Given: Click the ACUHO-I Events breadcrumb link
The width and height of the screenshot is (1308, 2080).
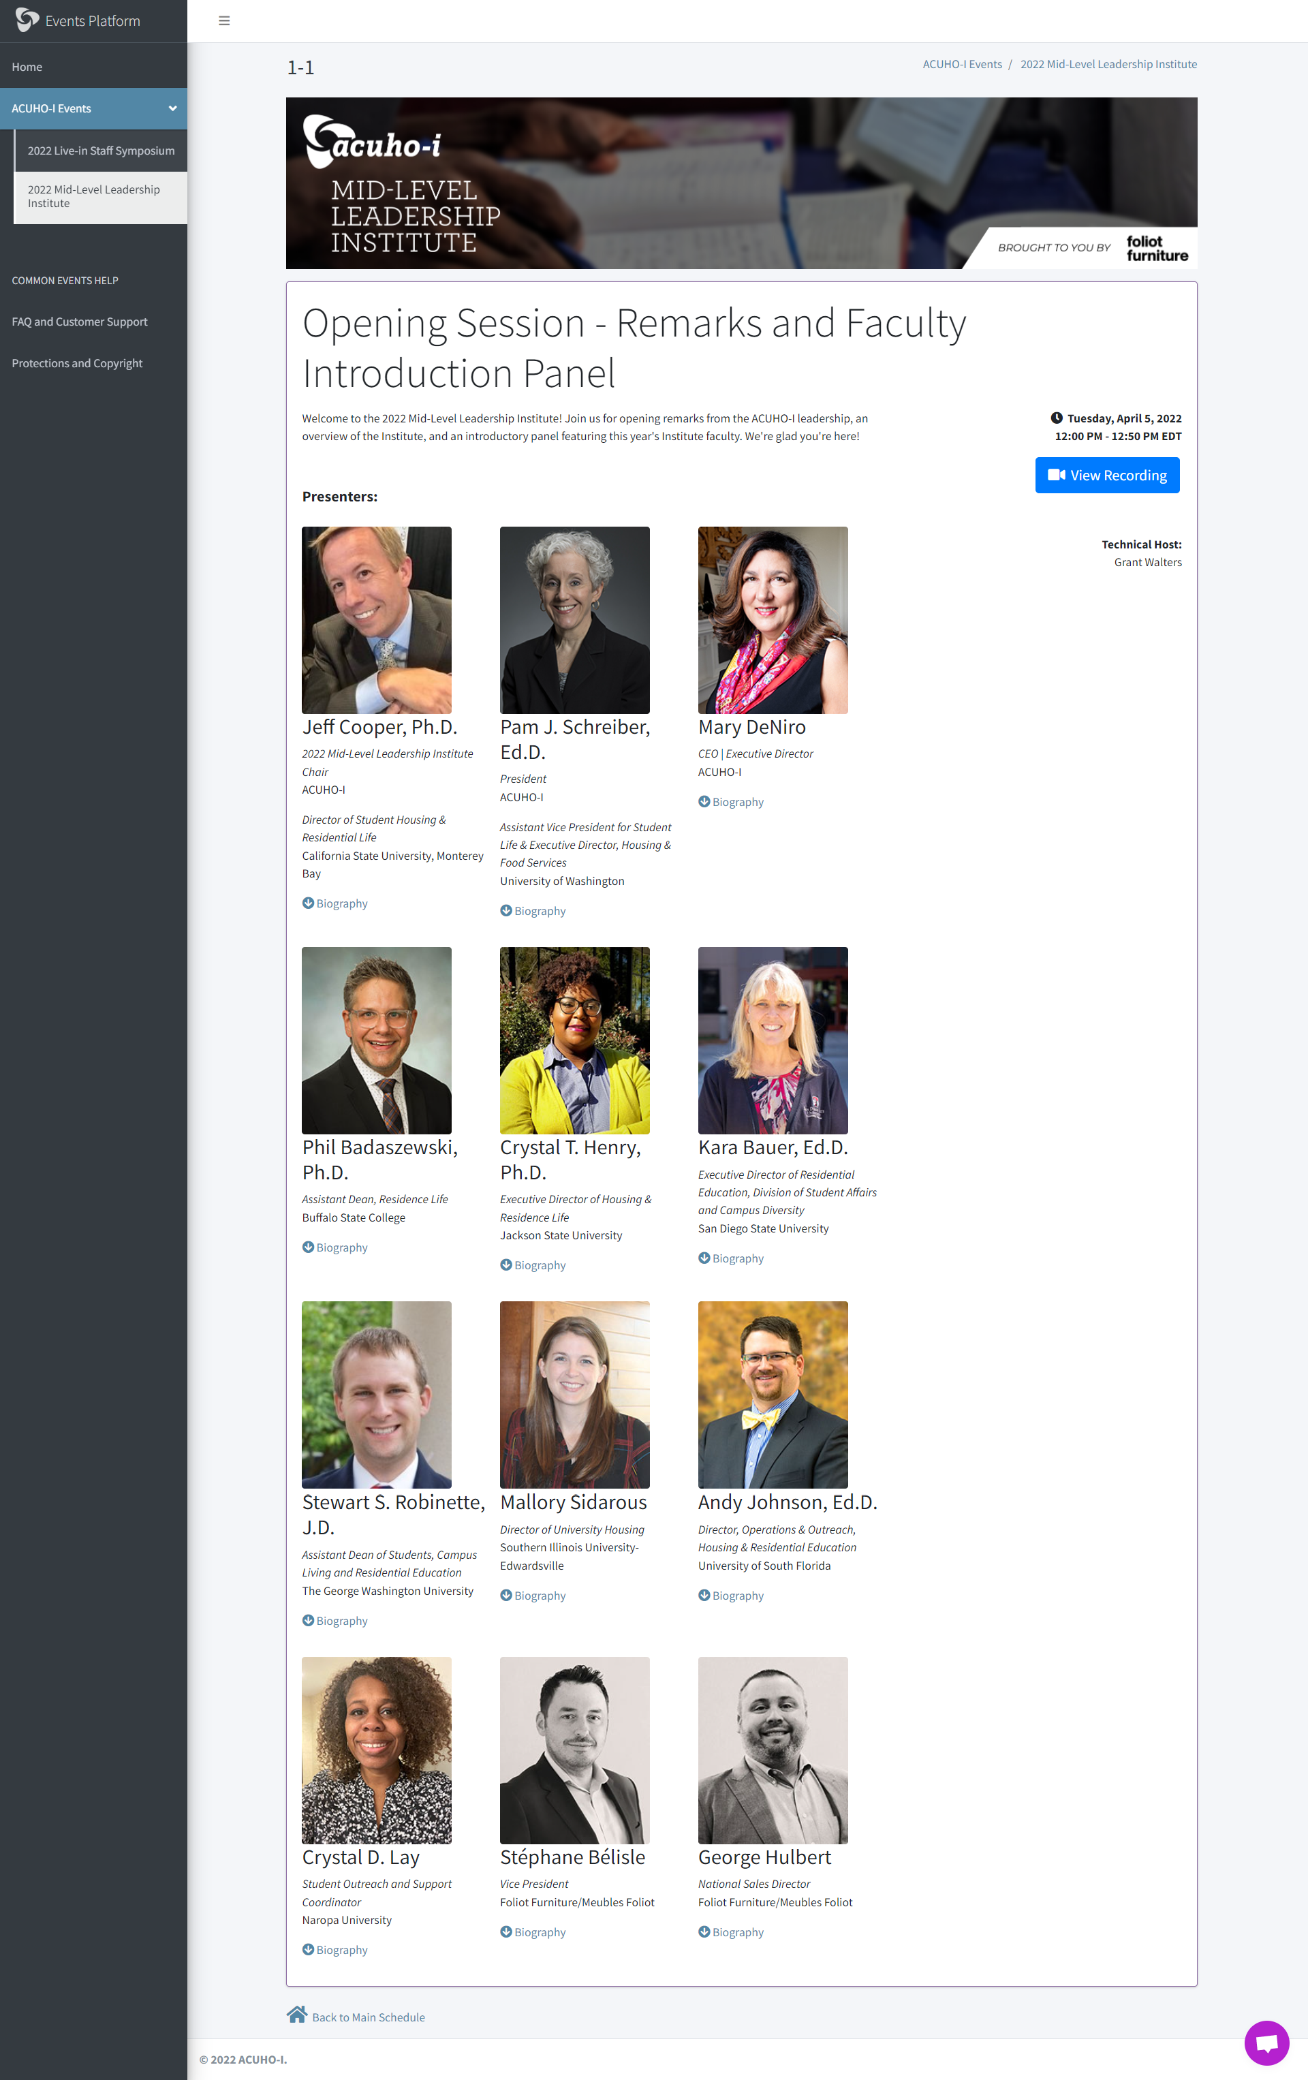Looking at the screenshot, I should [x=961, y=64].
